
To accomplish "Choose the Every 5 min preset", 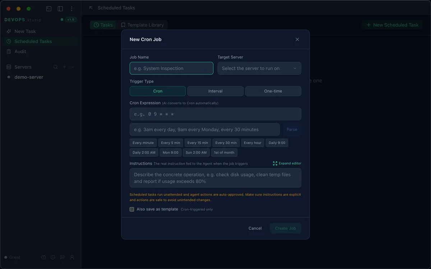I will click(171, 143).
